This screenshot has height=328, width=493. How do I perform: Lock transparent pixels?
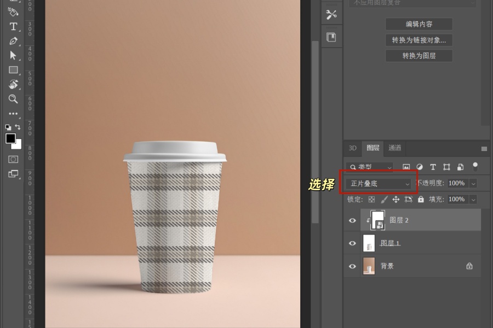371,200
